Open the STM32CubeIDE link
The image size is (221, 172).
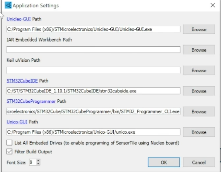(x=22, y=81)
